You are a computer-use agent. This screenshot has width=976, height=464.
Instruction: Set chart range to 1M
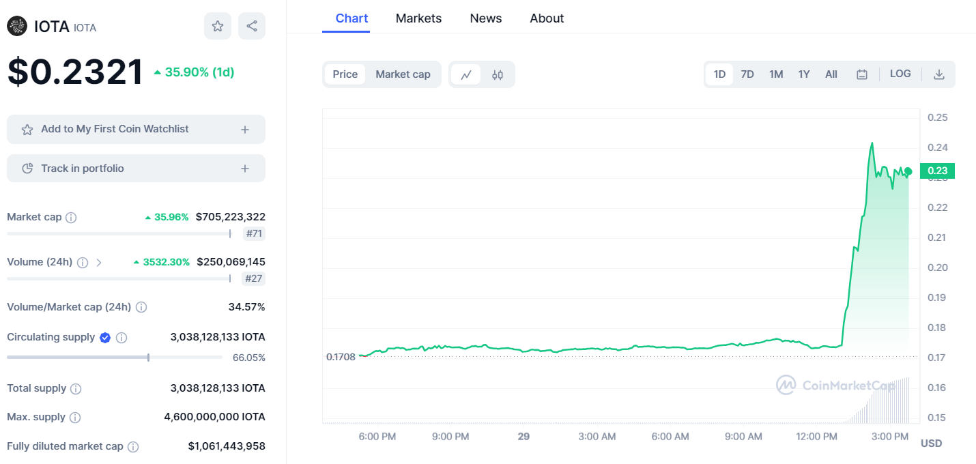(776, 74)
